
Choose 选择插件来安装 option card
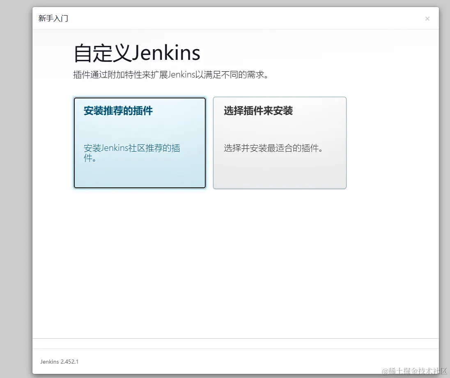pyautogui.click(x=280, y=143)
